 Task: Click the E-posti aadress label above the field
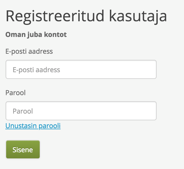tap(29, 51)
